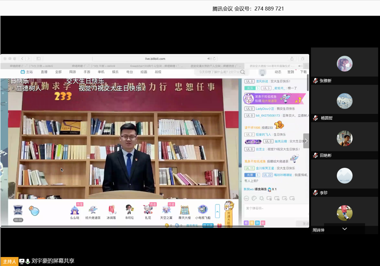The height and width of the screenshot is (266, 380).
Task: Click Safari share icon
Action: pyautogui.click(x=292, y=58)
